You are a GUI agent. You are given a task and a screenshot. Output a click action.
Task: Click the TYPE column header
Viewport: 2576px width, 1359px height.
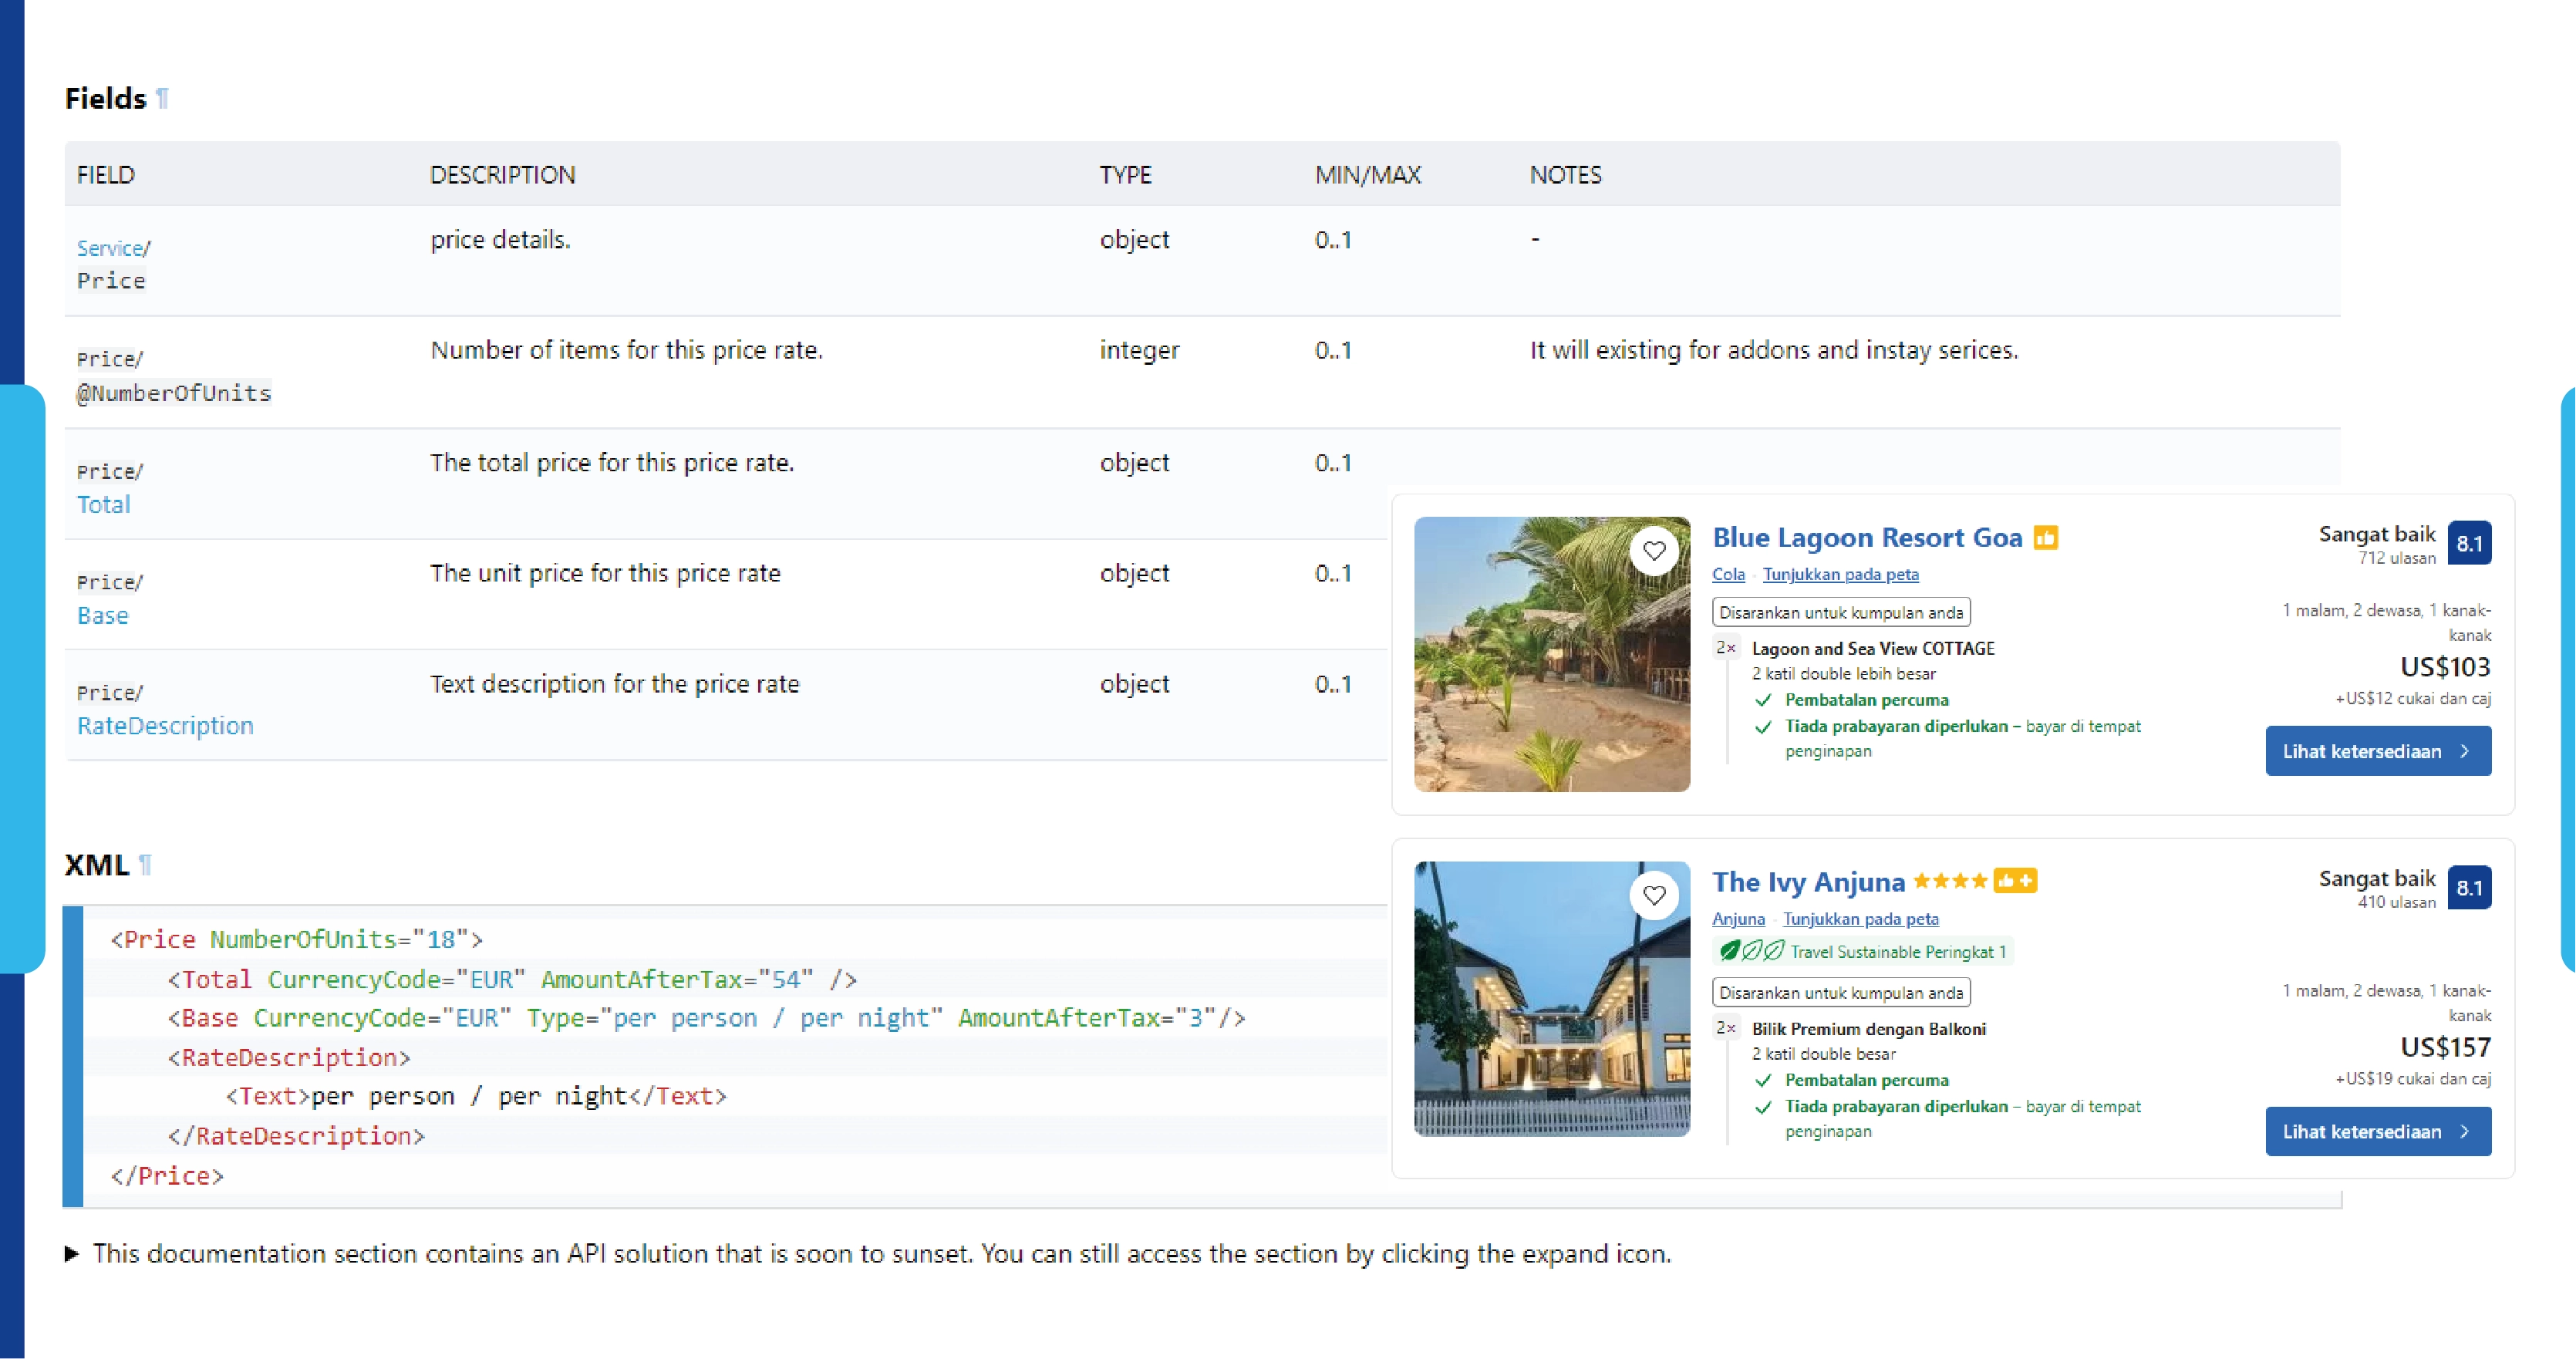[1126, 175]
